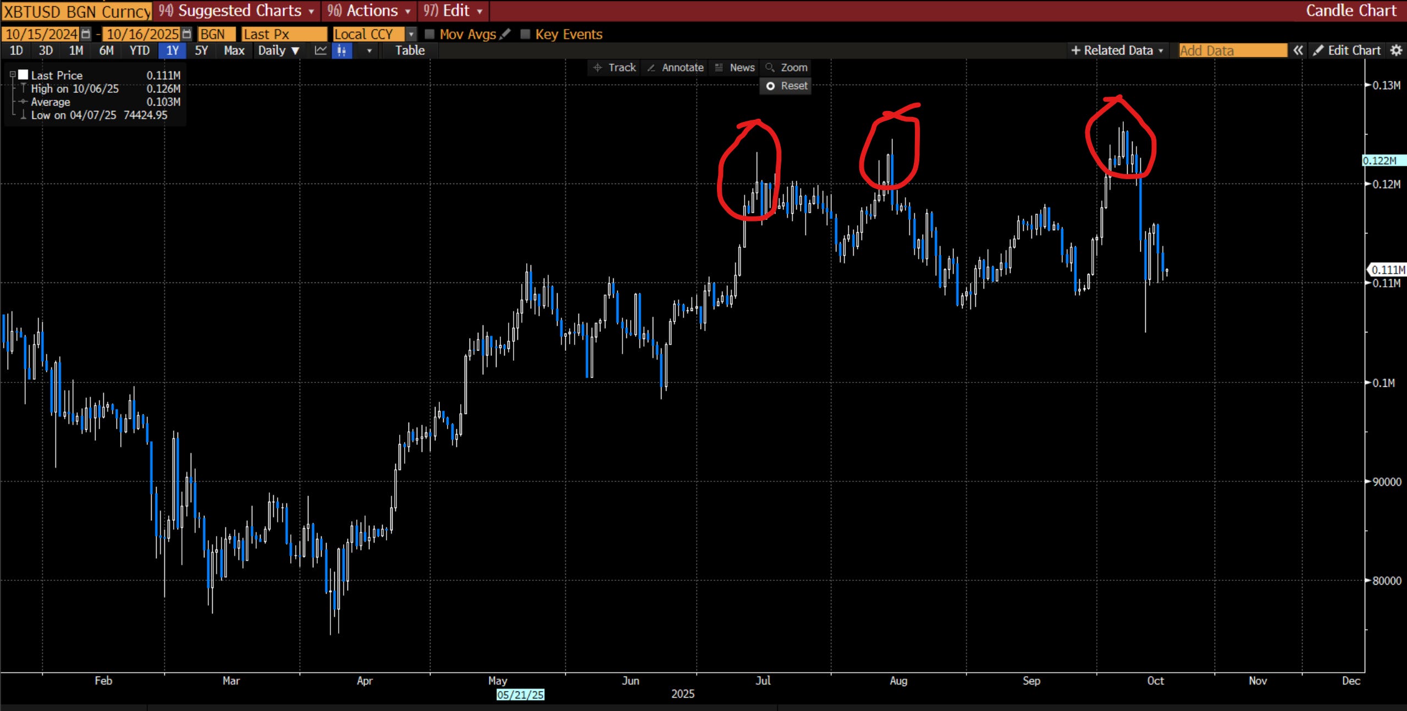Click the Reset zoom button
1407x711 pixels.
point(787,86)
